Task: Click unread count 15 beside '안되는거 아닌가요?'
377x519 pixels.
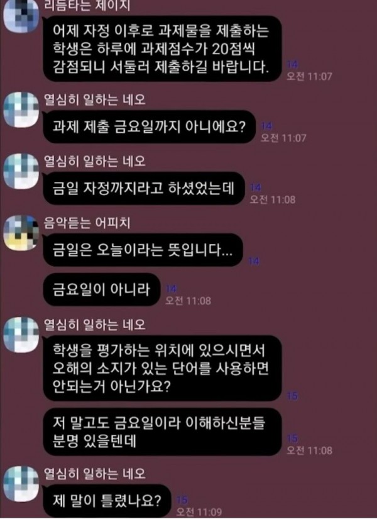Action: pos(292,396)
